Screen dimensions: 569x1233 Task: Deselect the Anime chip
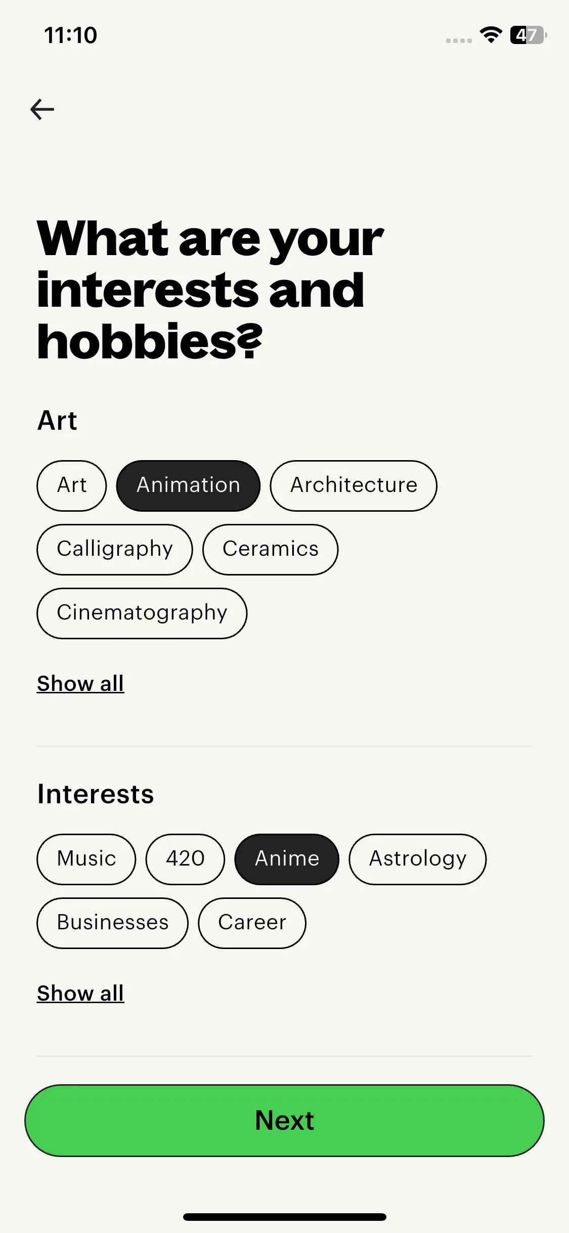(287, 859)
